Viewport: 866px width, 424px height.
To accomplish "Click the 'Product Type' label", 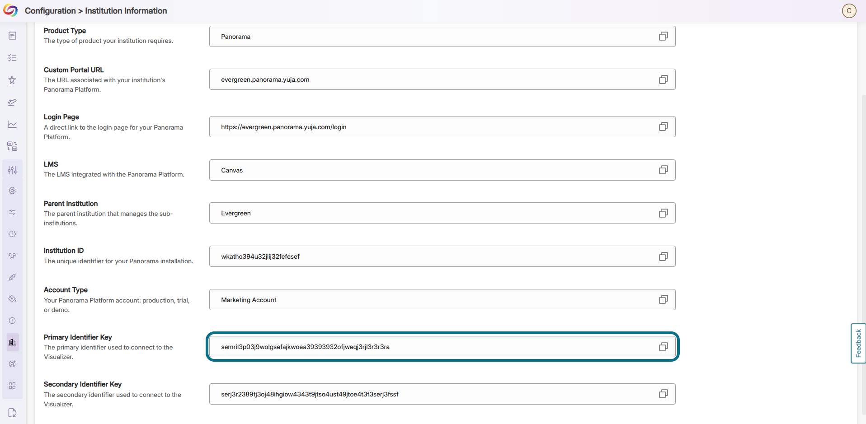I will click(x=65, y=31).
